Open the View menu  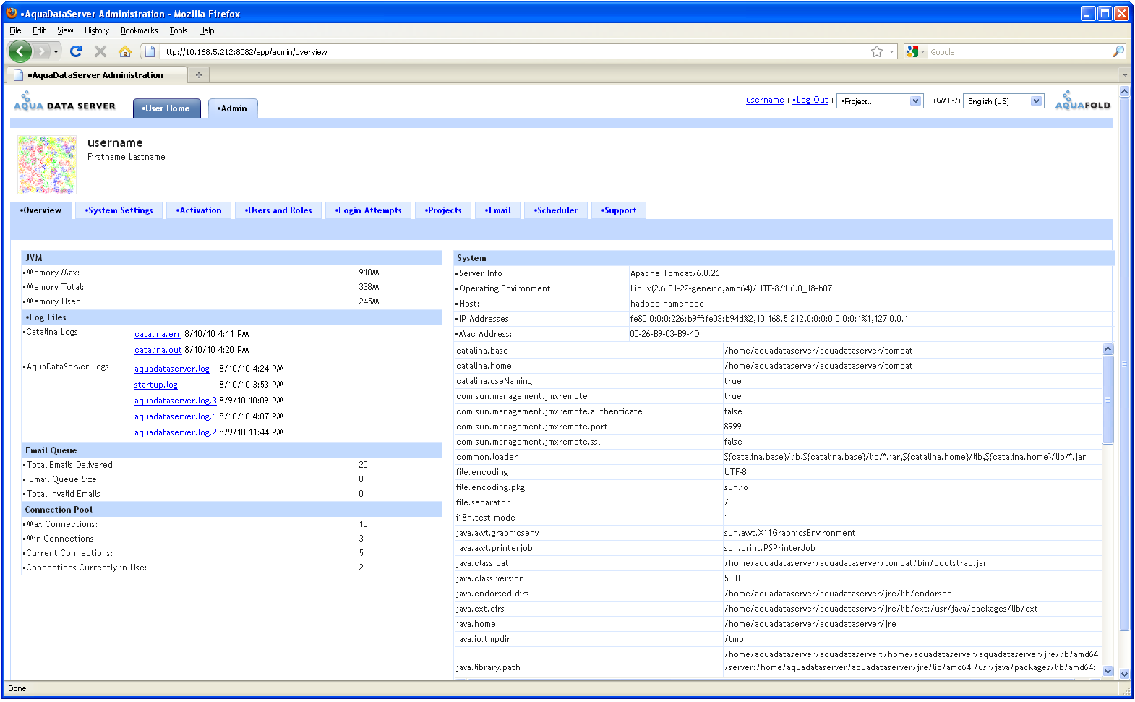65,30
